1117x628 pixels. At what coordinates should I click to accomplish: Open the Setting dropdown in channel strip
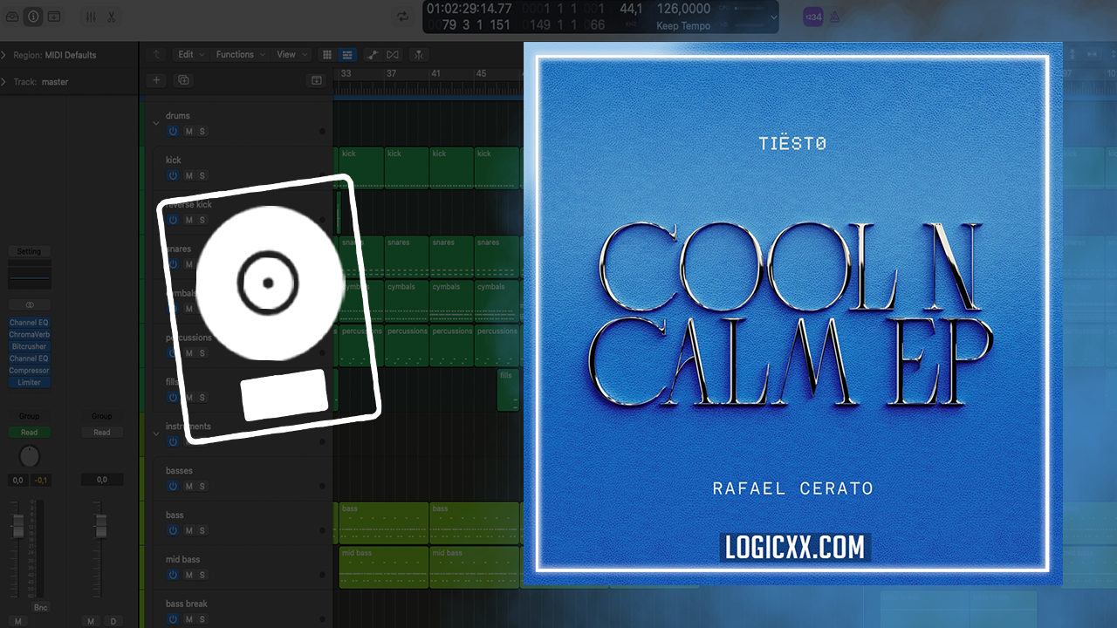tap(30, 251)
